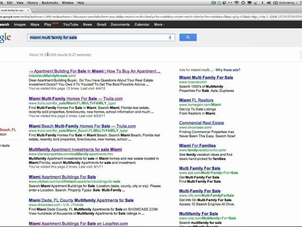Open a new browser tab with the plus button

34,10
